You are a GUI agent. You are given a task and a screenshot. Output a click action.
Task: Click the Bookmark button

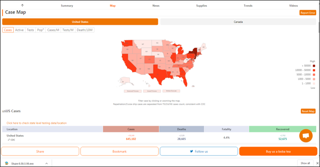[x=119, y=151]
